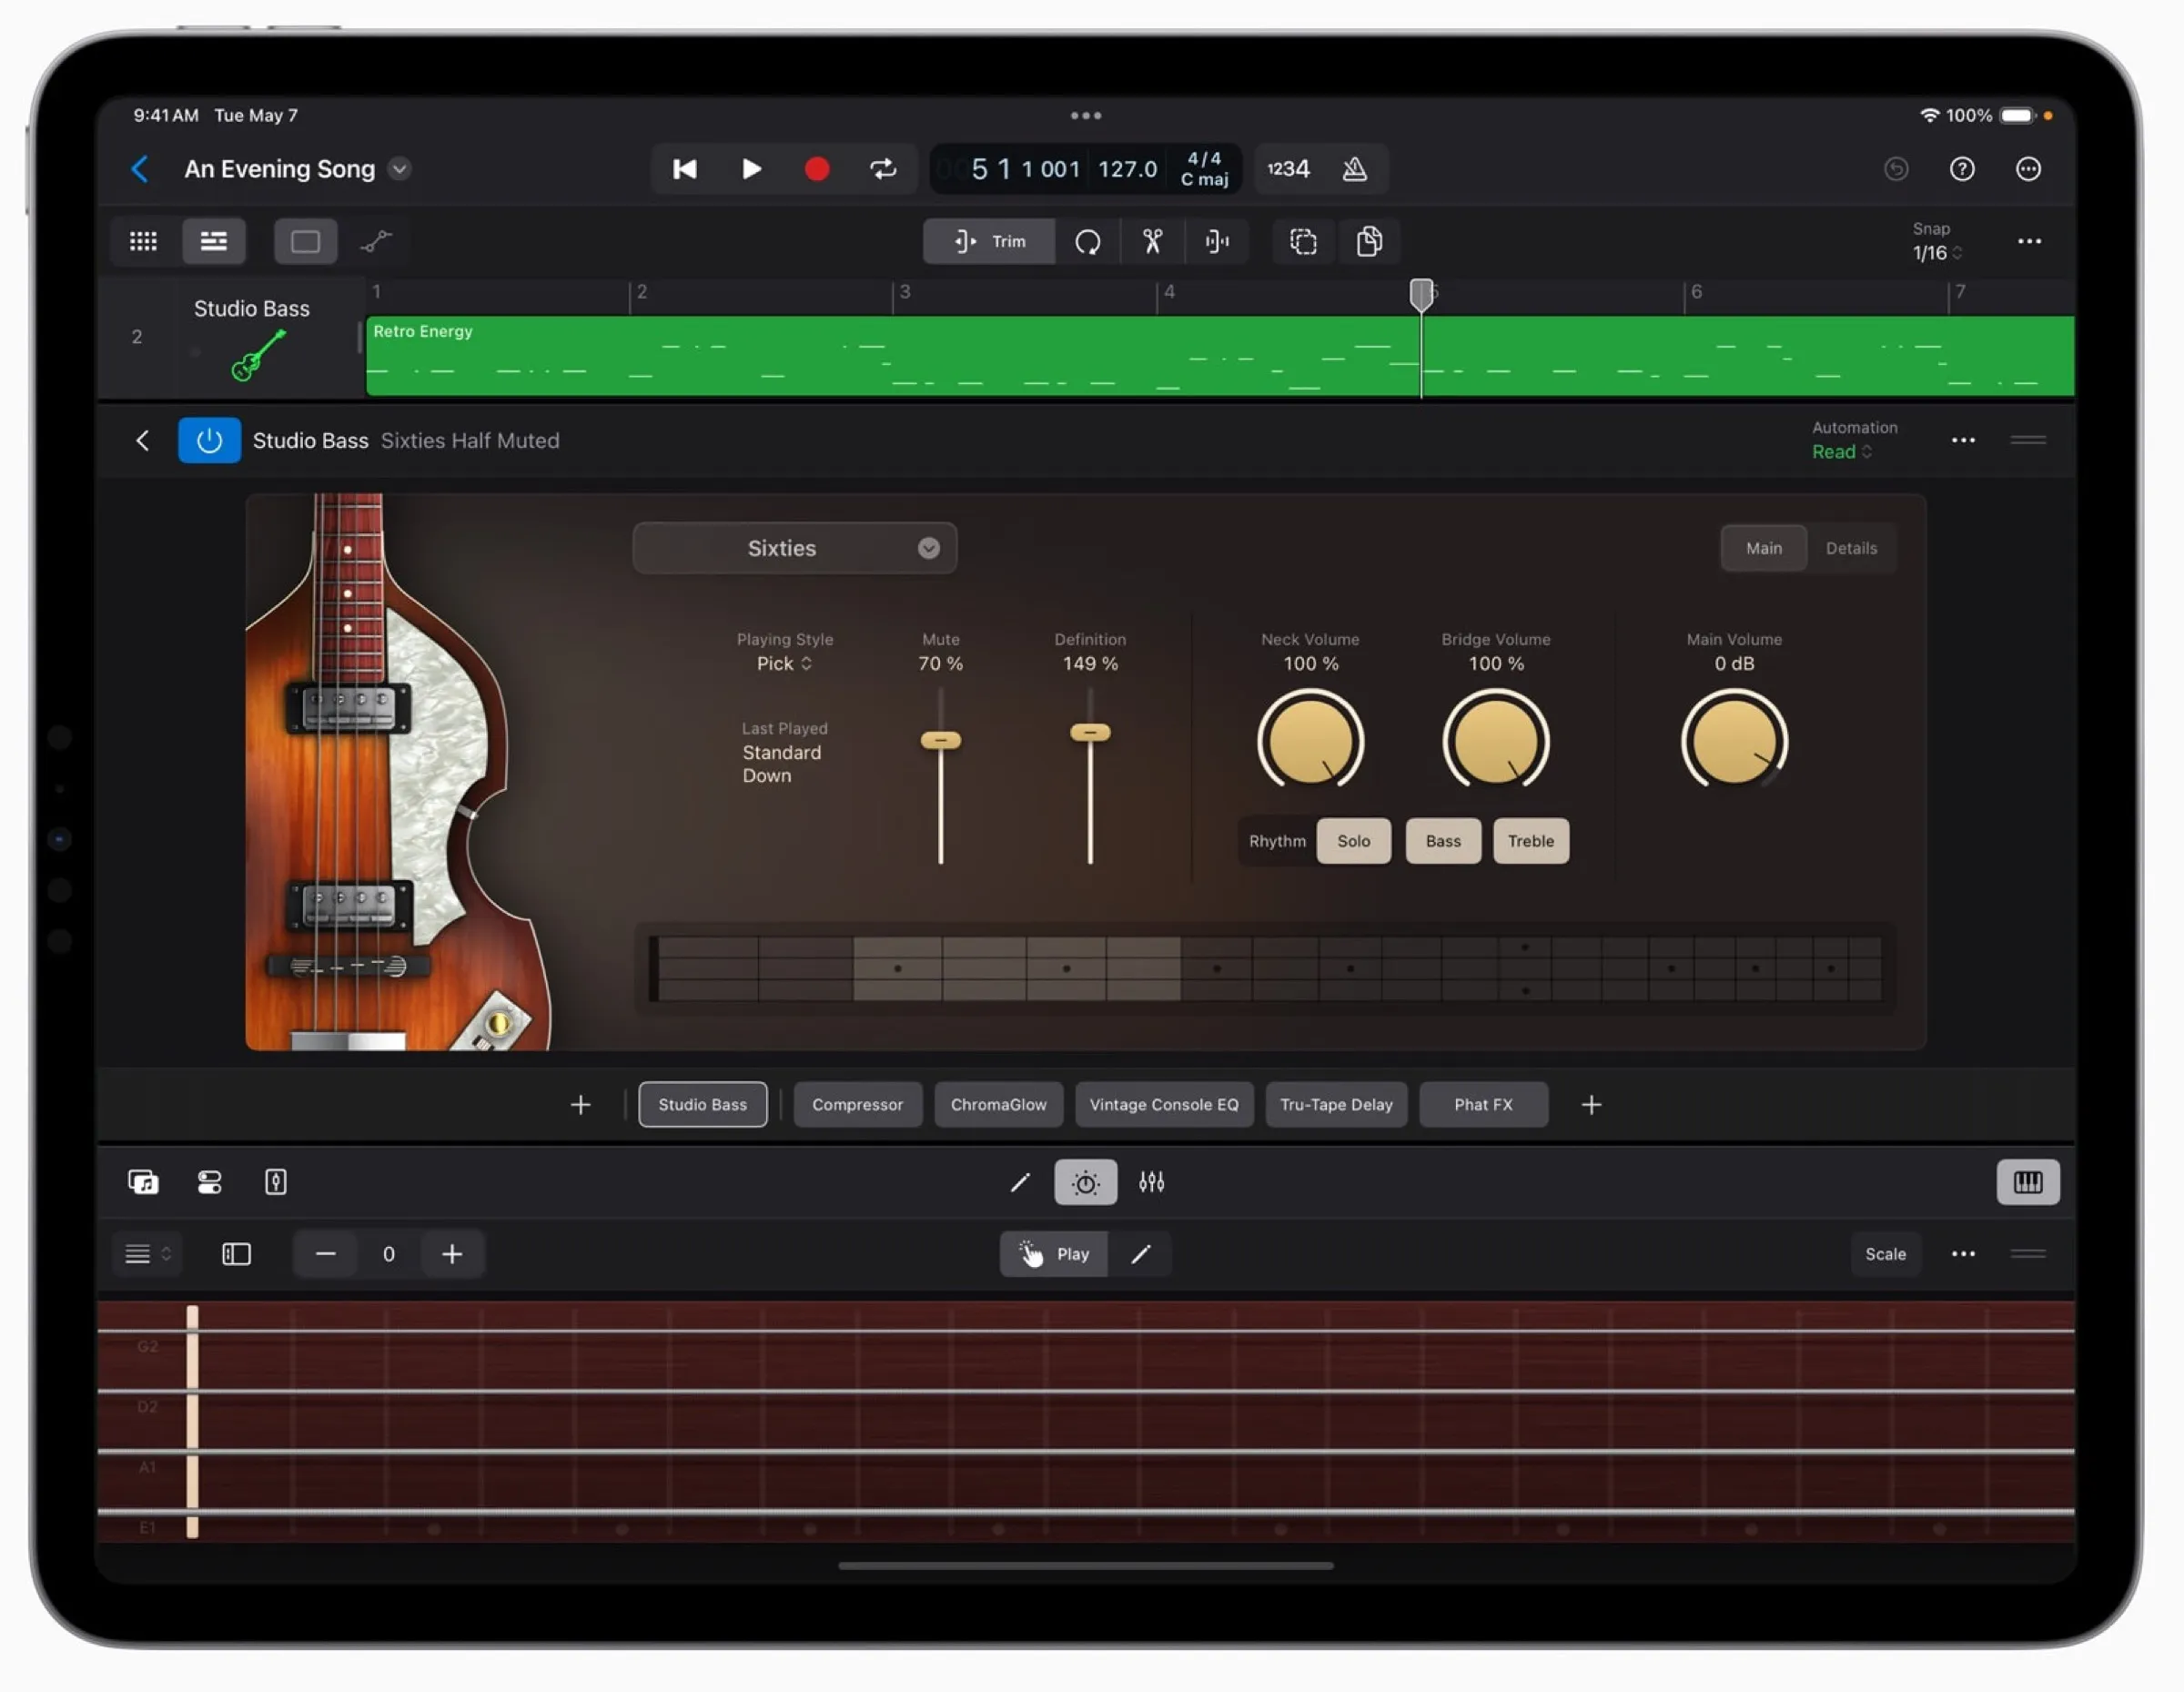
Task: Select the Compressor plugin in the chain
Action: (x=857, y=1104)
